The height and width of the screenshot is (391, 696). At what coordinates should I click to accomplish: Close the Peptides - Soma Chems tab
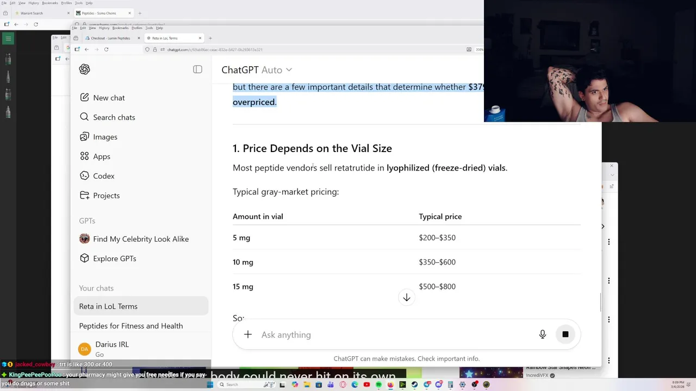(129, 13)
